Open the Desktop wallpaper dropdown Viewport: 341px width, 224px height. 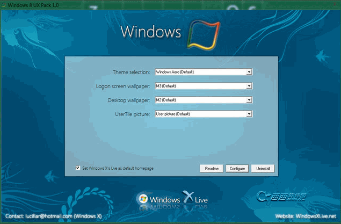(249, 100)
